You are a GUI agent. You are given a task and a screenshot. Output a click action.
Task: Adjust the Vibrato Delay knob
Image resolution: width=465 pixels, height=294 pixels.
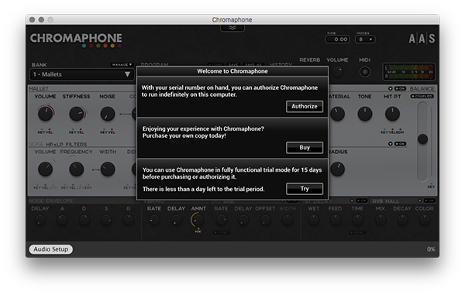[176, 220]
